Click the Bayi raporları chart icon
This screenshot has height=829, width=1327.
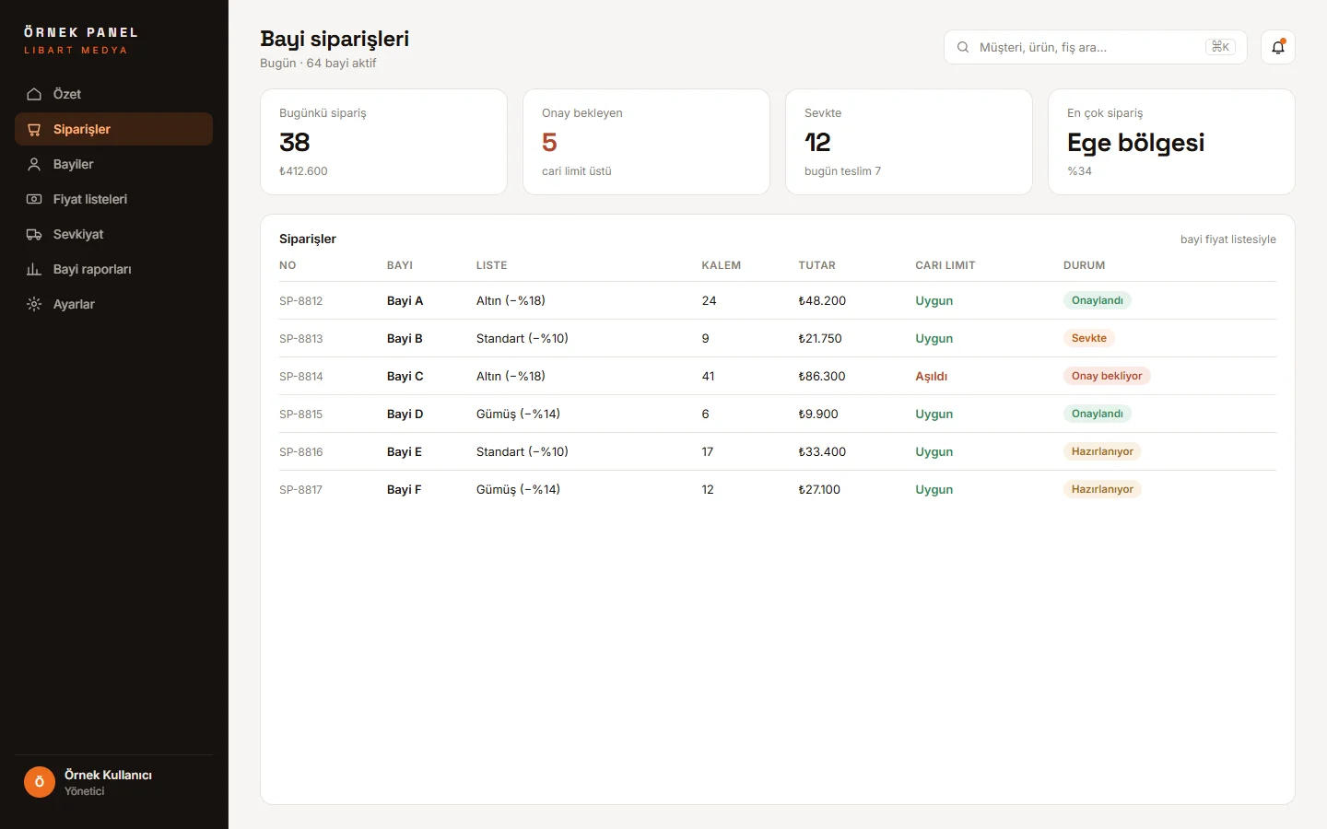pyautogui.click(x=34, y=269)
